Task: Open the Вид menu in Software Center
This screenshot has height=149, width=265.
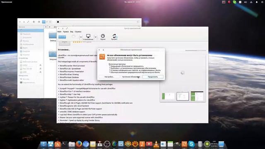Action: (x=72, y=31)
